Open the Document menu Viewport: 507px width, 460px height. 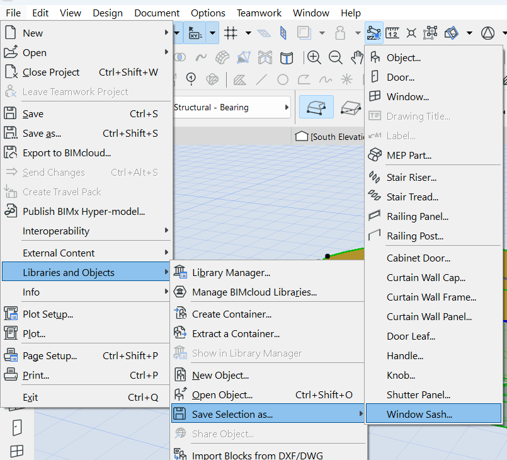tap(157, 13)
